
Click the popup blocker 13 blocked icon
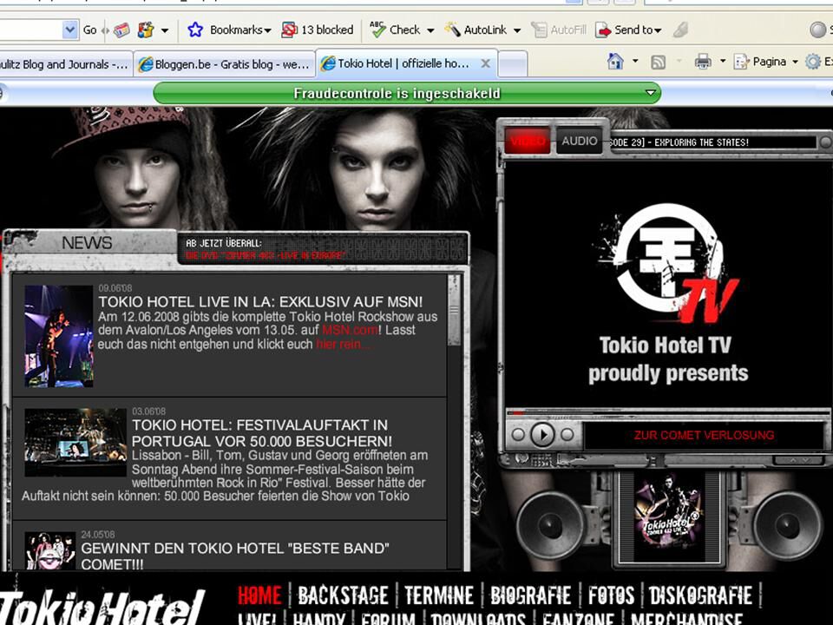289,30
